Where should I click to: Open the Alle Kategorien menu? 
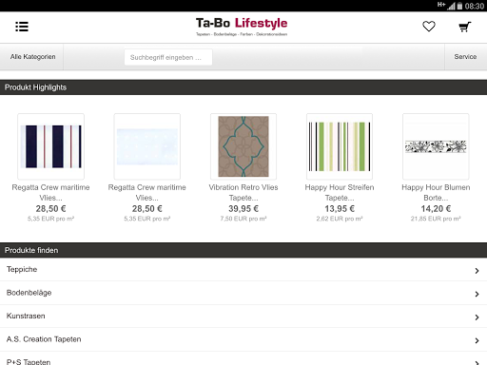pos(31,57)
